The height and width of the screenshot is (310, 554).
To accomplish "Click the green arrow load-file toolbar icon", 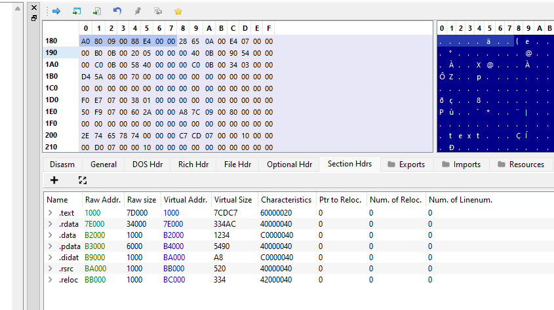I will click(76, 11).
